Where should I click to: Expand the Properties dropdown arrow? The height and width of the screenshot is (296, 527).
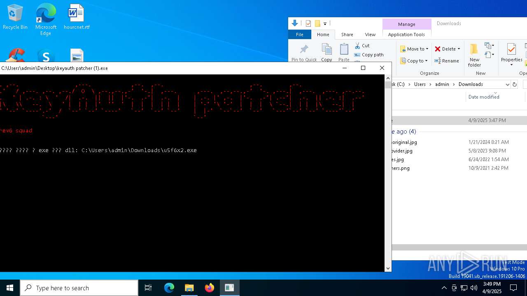(x=511, y=65)
